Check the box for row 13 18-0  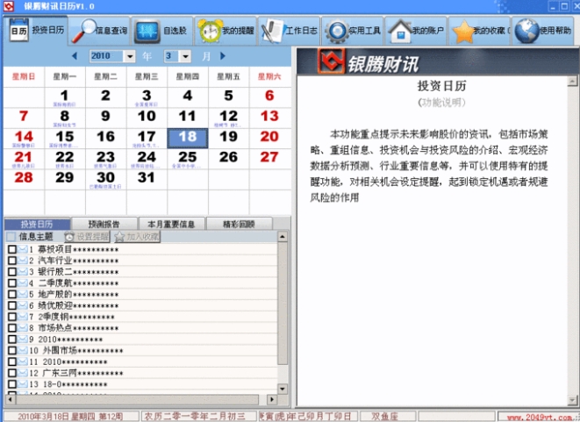[11, 384]
